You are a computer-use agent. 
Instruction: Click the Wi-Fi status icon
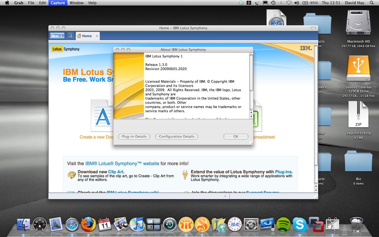289,3
